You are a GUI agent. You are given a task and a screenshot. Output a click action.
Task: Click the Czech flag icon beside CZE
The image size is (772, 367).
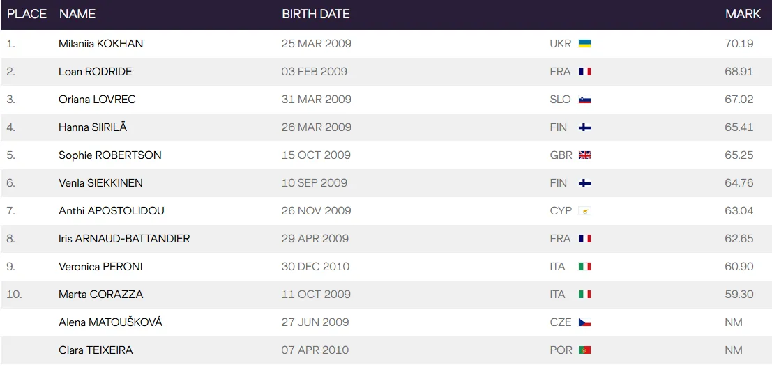(584, 322)
